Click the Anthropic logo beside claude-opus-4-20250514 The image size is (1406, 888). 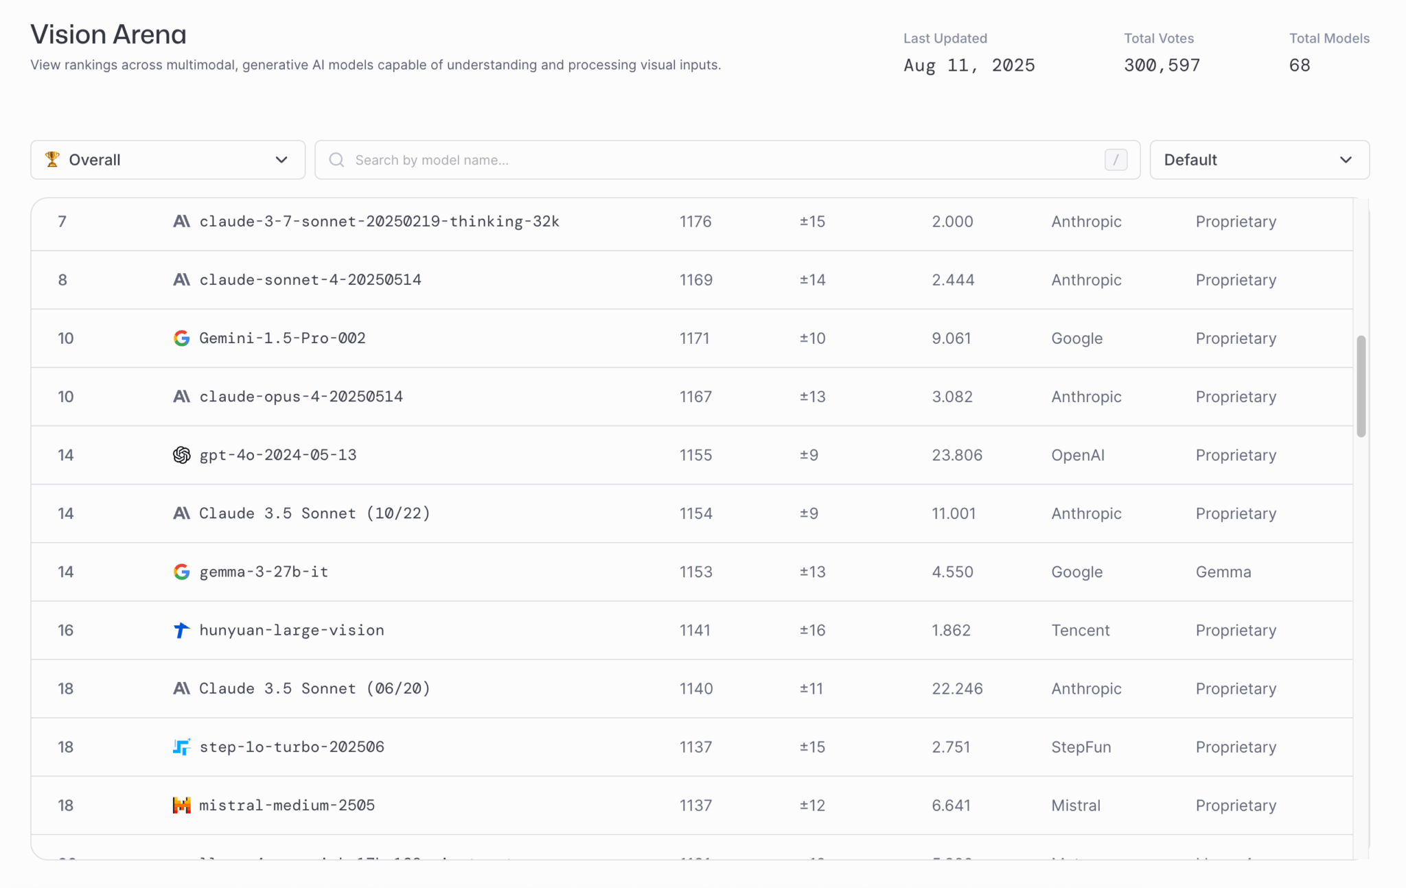pos(181,397)
